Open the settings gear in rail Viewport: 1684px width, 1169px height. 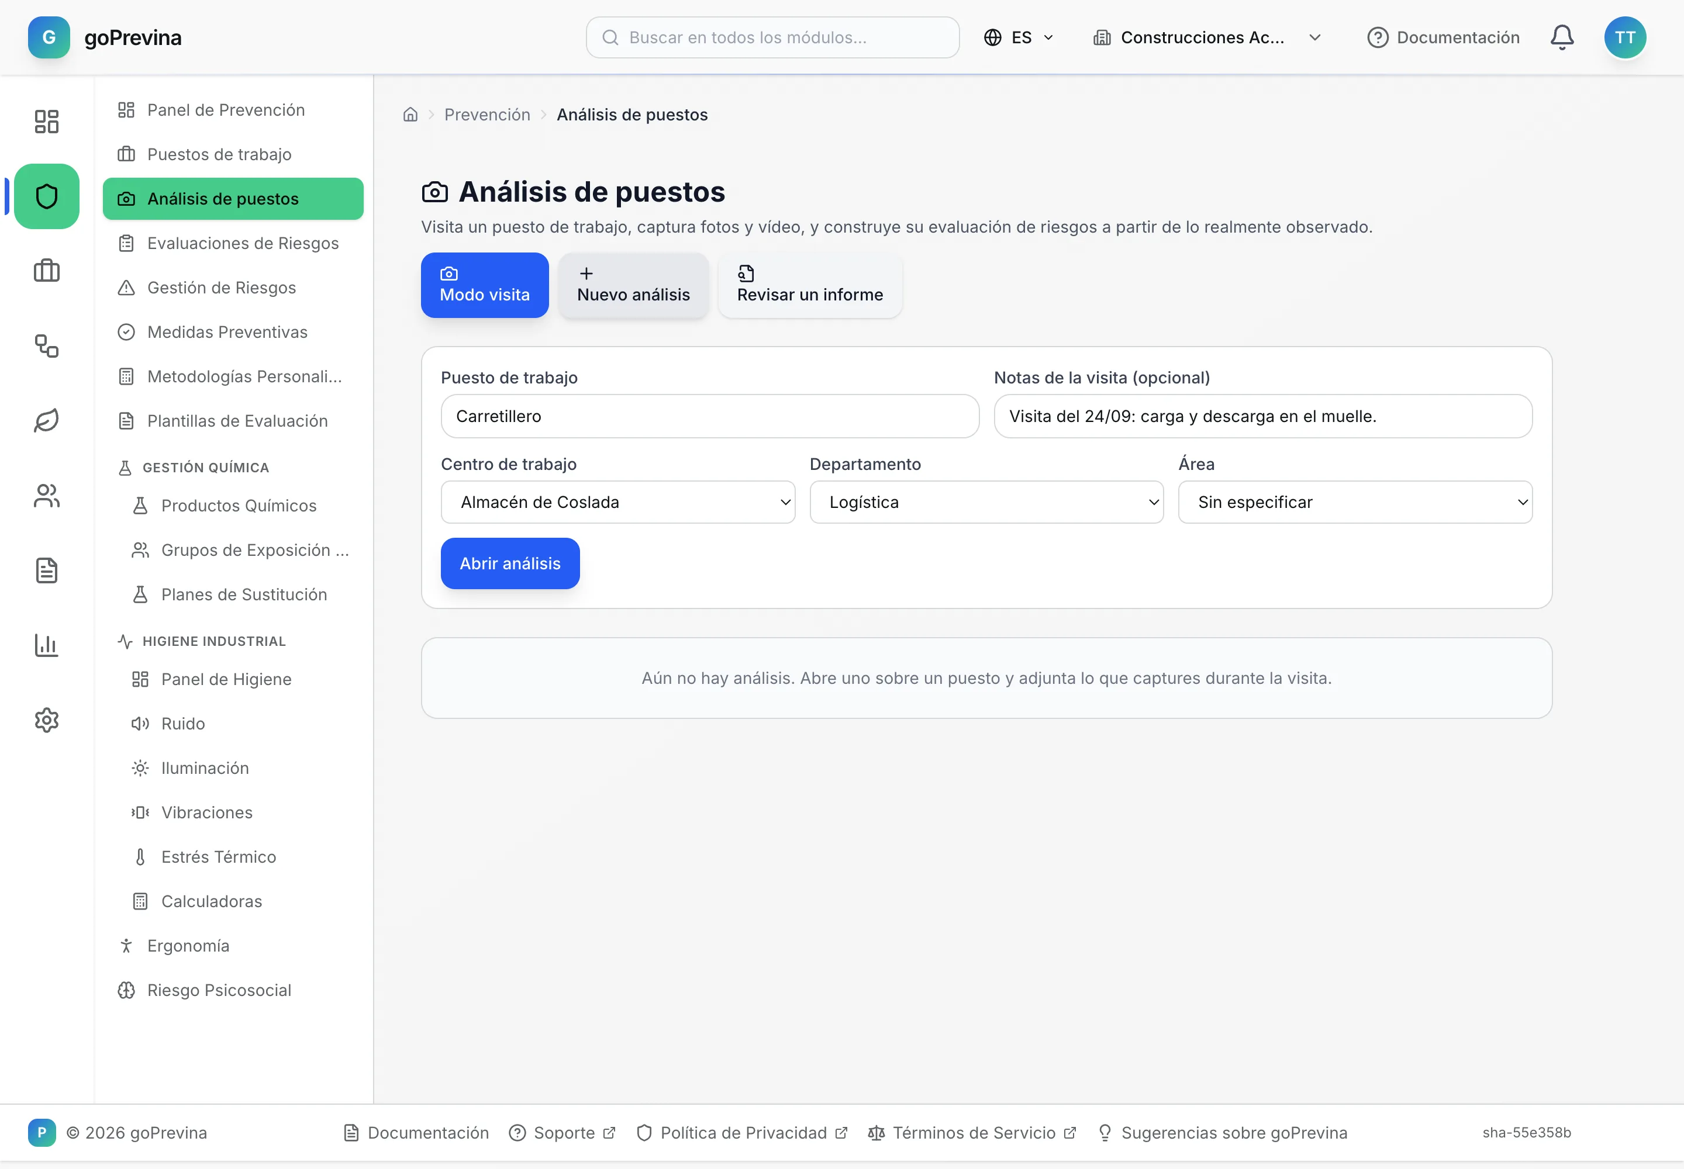pos(47,720)
